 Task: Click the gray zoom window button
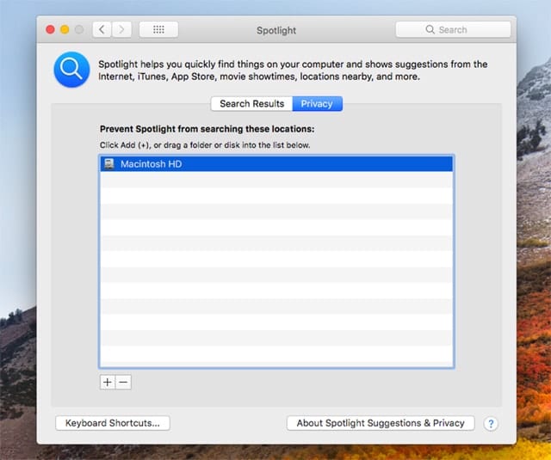(x=80, y=30)
